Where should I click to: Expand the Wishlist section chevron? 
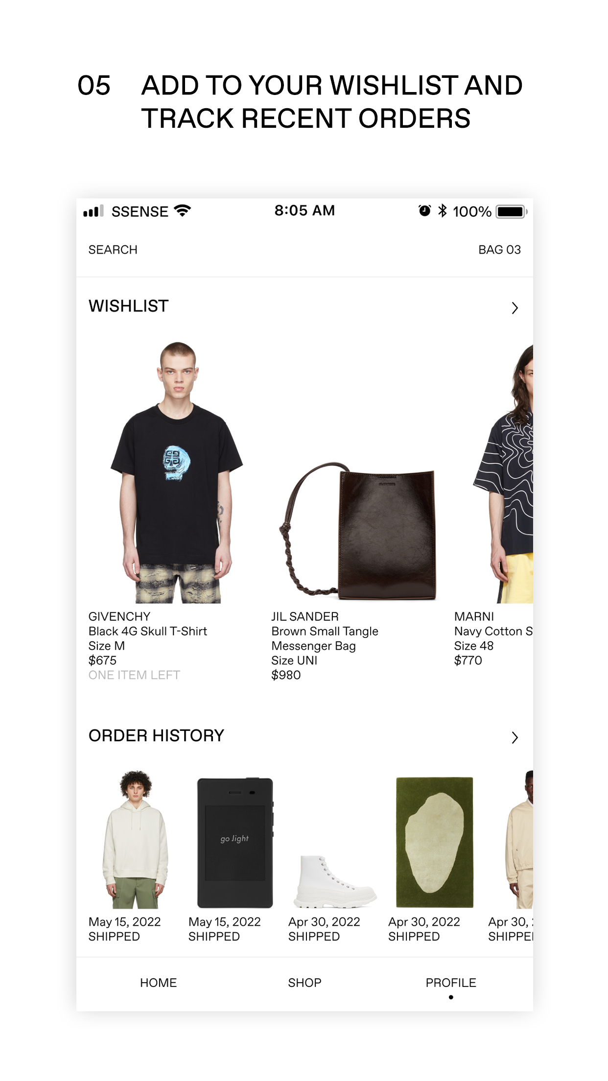[514, 308]
